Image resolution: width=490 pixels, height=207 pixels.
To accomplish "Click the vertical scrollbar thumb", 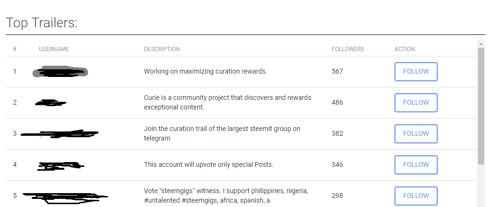I will (481, 106).
